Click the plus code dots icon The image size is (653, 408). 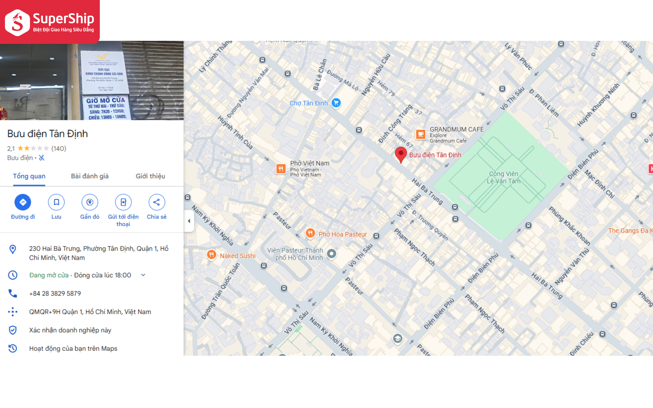[x=13, y=312]
